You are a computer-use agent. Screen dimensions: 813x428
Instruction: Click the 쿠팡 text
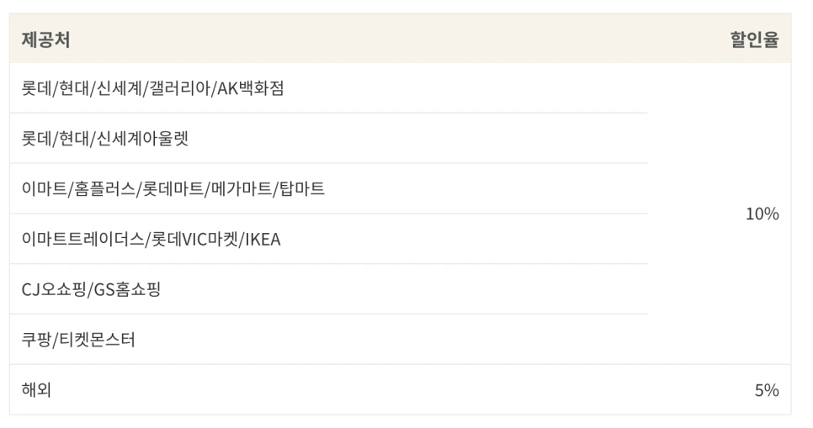(36, 340)
